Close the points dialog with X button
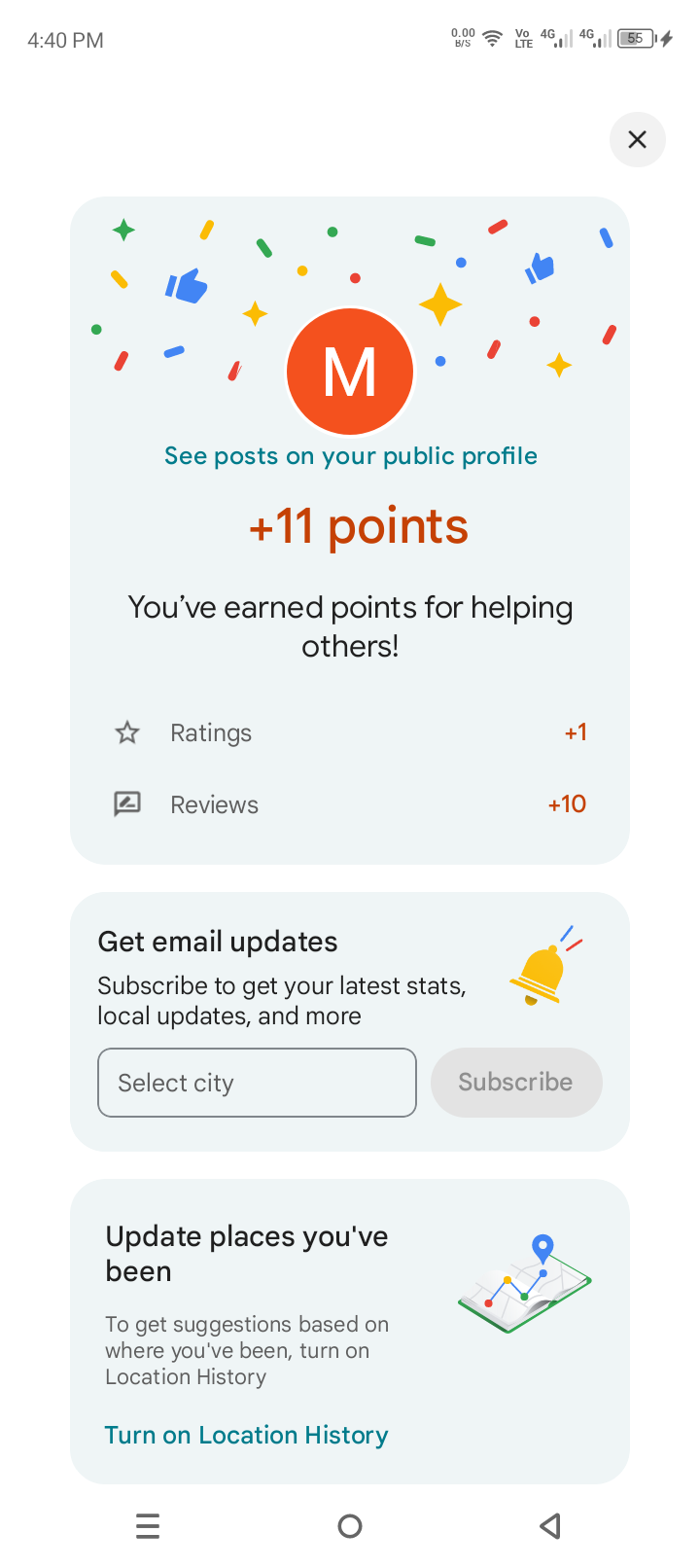Screen dimensions: 700x1568 637,140
